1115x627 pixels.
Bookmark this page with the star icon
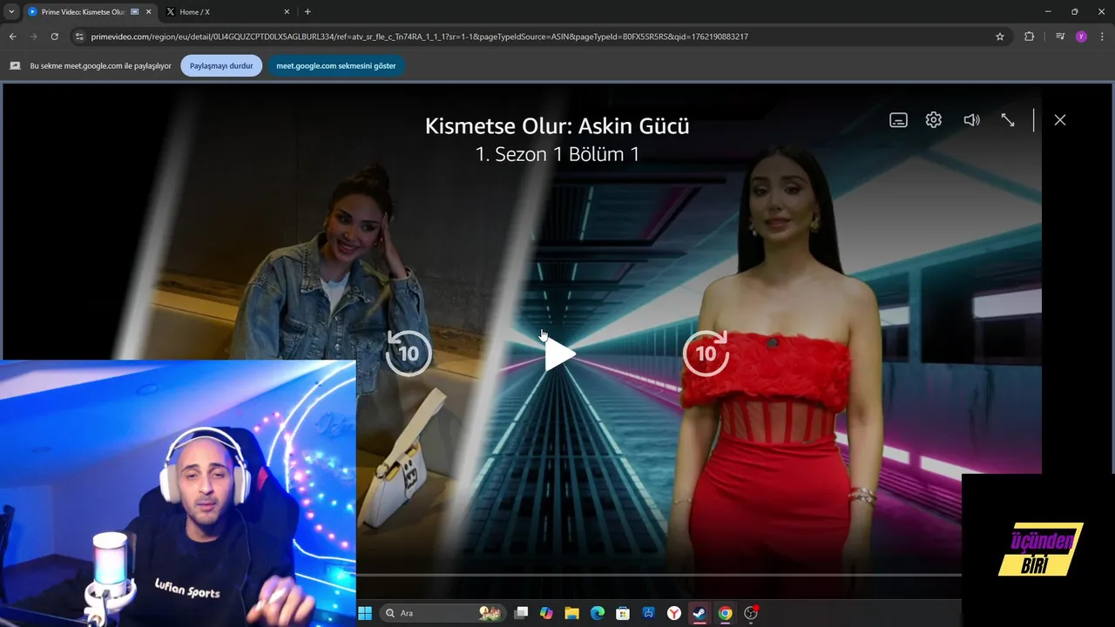click(x=1000, y=37)
